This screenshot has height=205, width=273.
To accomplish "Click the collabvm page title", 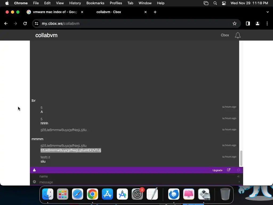I will 46,35.
